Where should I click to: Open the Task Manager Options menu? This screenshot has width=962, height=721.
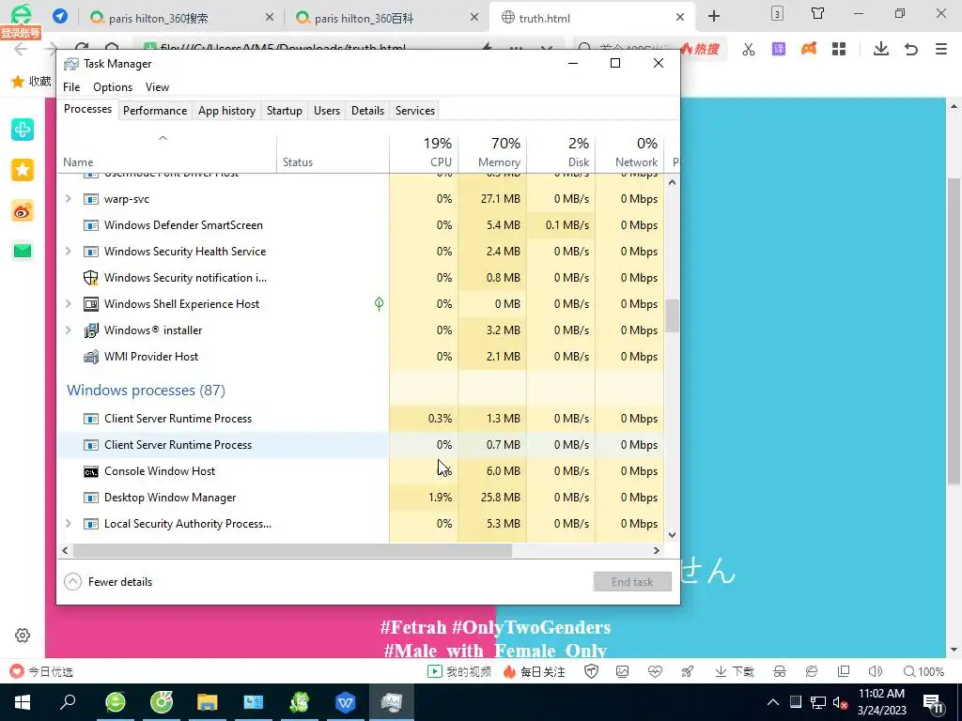tap(113, 87)
